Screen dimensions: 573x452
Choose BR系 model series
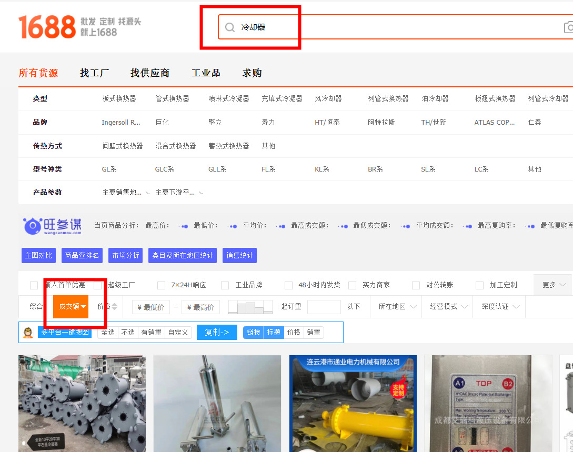pyautogui.click(x=375, y=169)
